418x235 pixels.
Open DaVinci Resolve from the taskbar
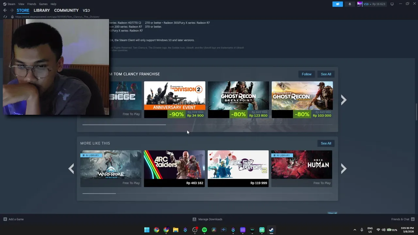pyautogui.click(x=214, y=230)
